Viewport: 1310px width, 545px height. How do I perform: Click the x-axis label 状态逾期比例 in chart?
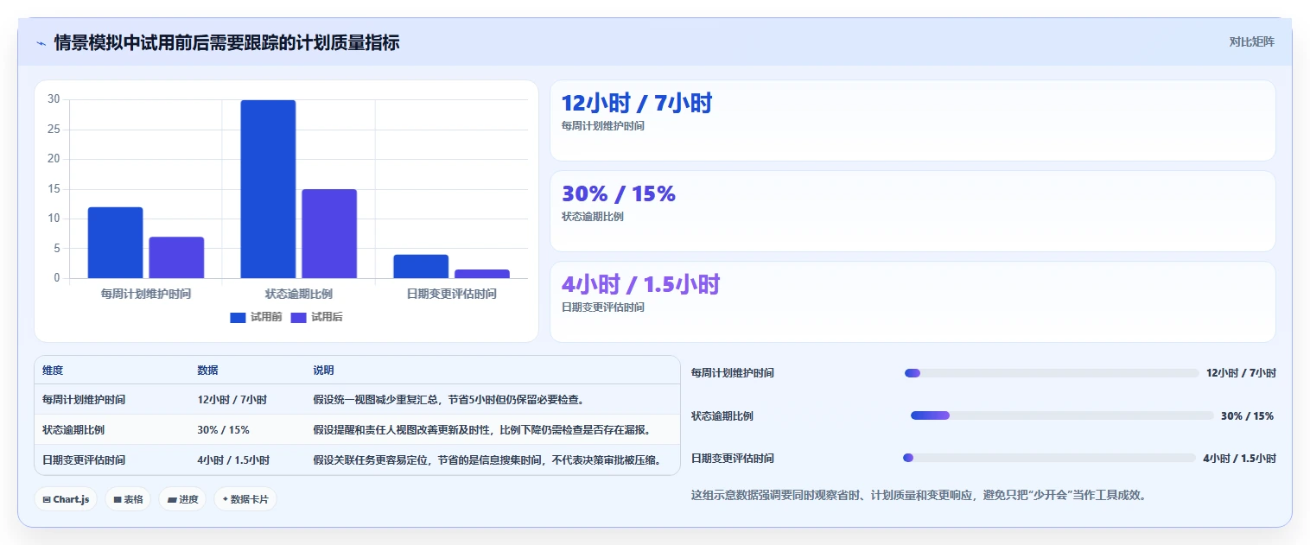pos(299,294)
